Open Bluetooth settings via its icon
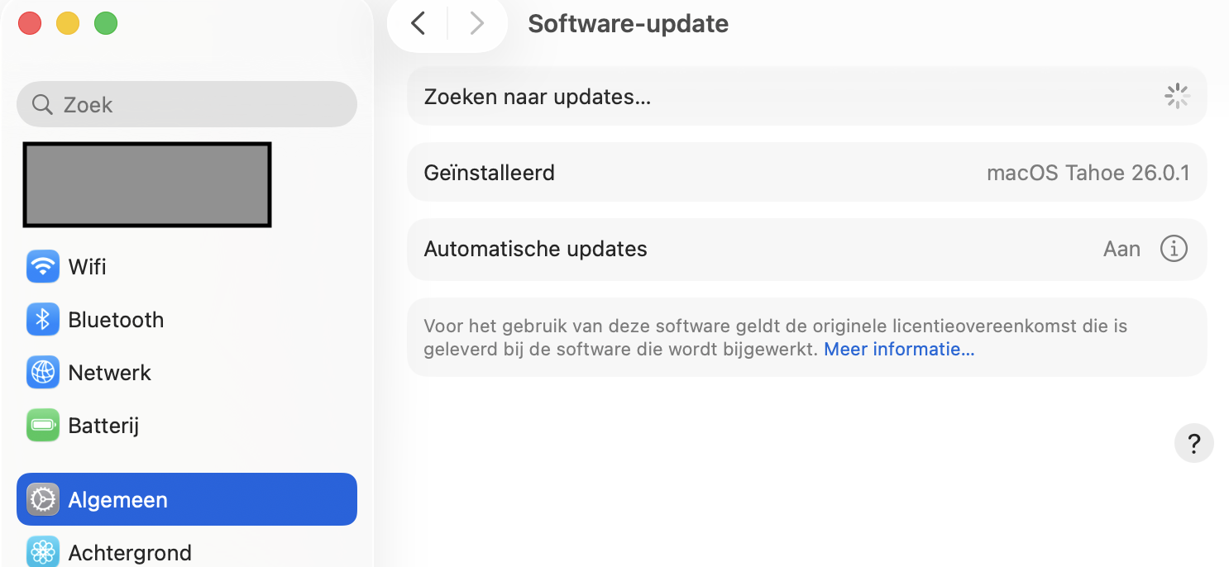Viewport: 1229px width, 567px height. point(42,319)
